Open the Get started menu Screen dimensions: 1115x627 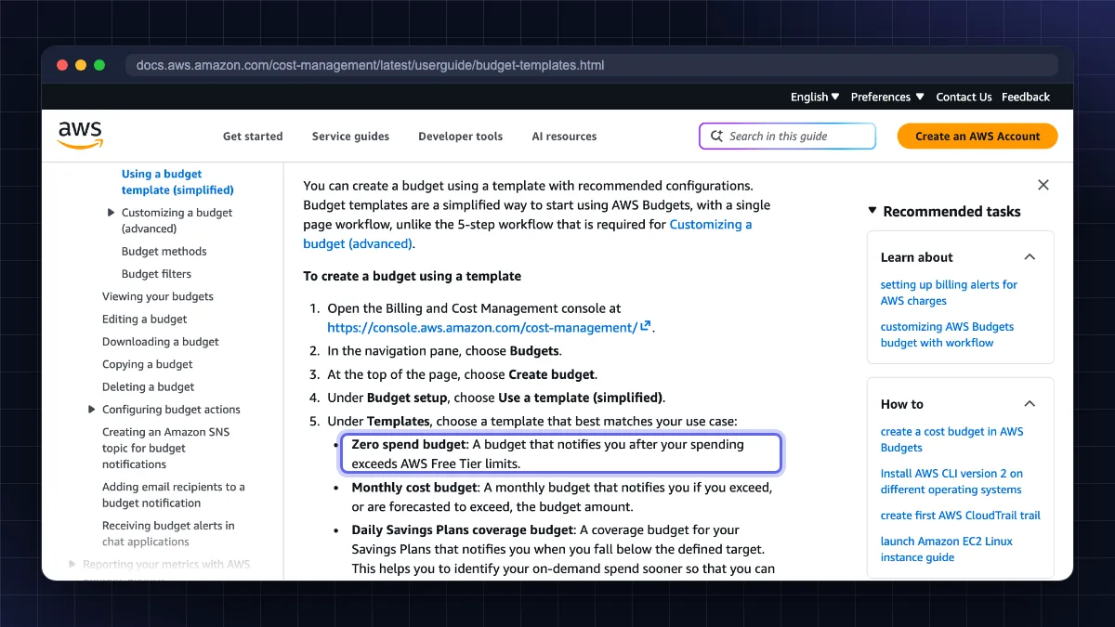pos(253,136)
